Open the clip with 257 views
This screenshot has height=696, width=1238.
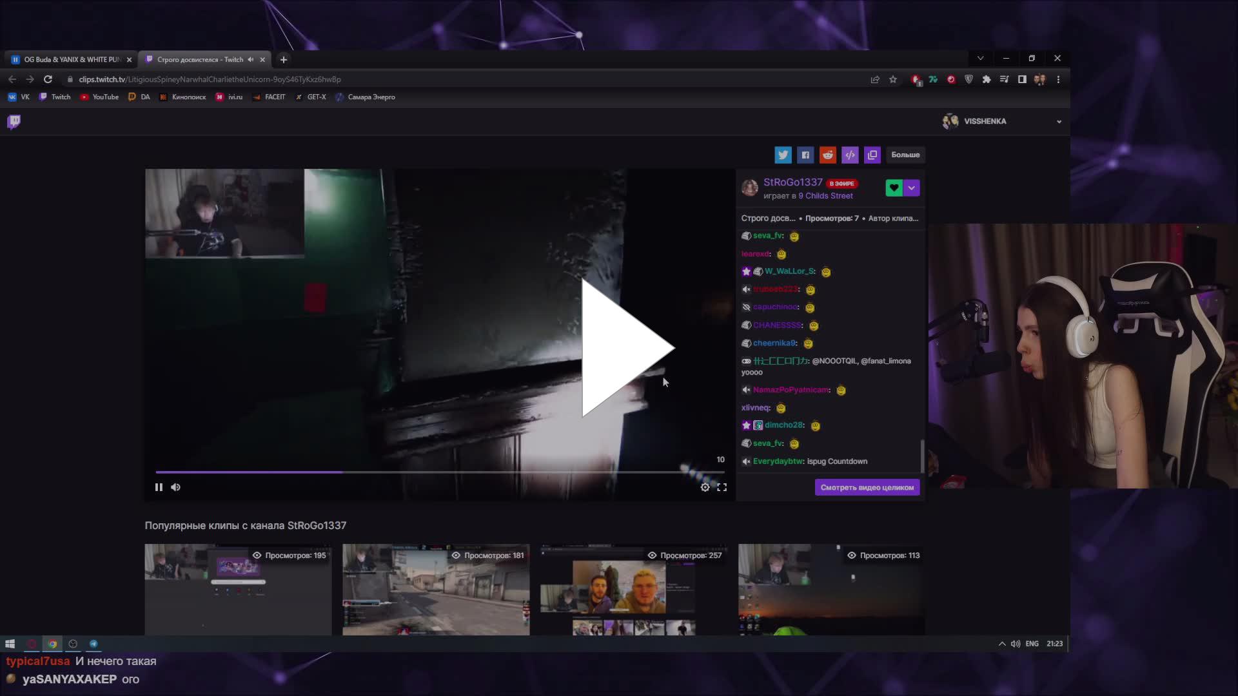[634, 588]
